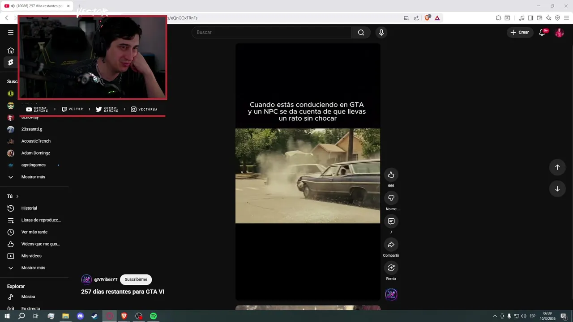The width and height of the screenshot is (573, 322).
Task: Open Brave Rewards triangle icon
Action: point(437,18)
